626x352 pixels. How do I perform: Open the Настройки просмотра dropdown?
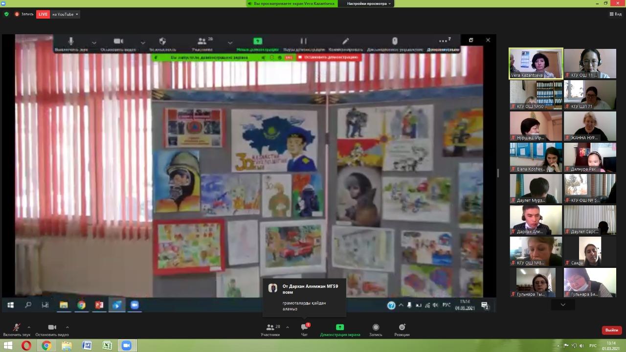(x=369, y=3)
